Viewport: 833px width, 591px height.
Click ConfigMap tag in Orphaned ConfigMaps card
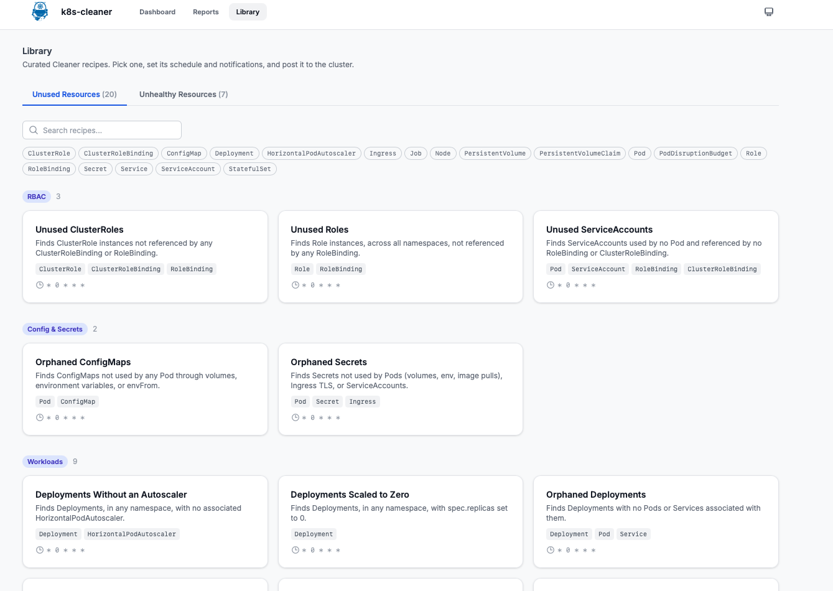pos(78,402)
